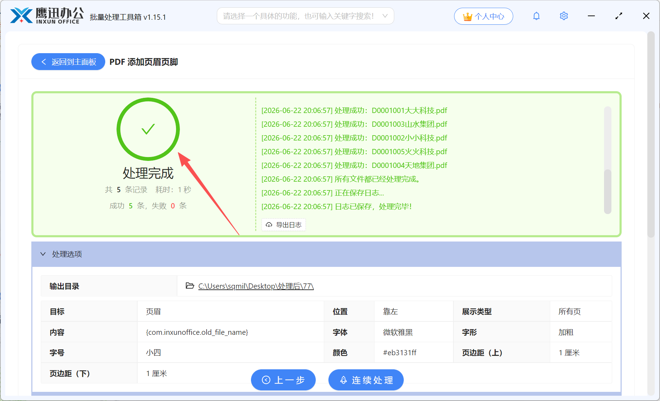The image size is (660, 401).
Task: Click the 失败 0 条 failure count
Action: 169,206
